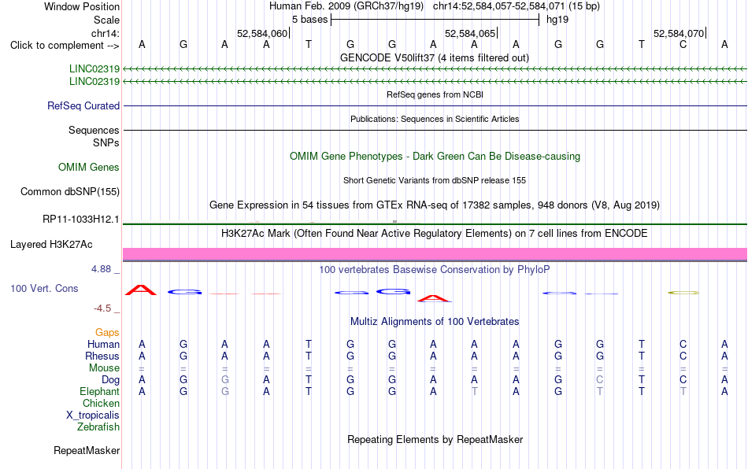This screenshot has height=469, width=748.
Task: Click the first LINC02319 gene label
Action: point(94,68)
